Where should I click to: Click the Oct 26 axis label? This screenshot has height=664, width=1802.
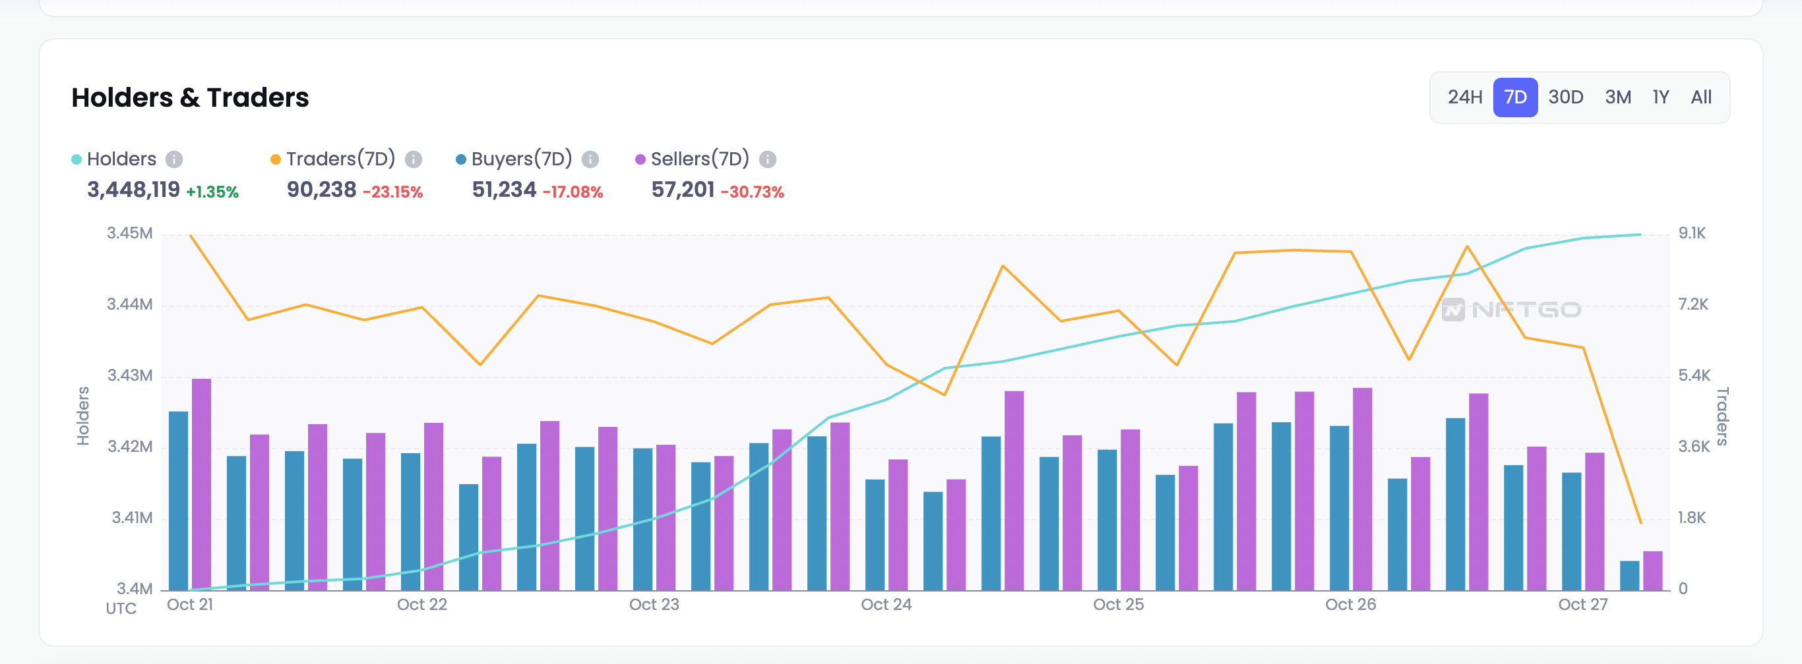(x=1351, y=605)
